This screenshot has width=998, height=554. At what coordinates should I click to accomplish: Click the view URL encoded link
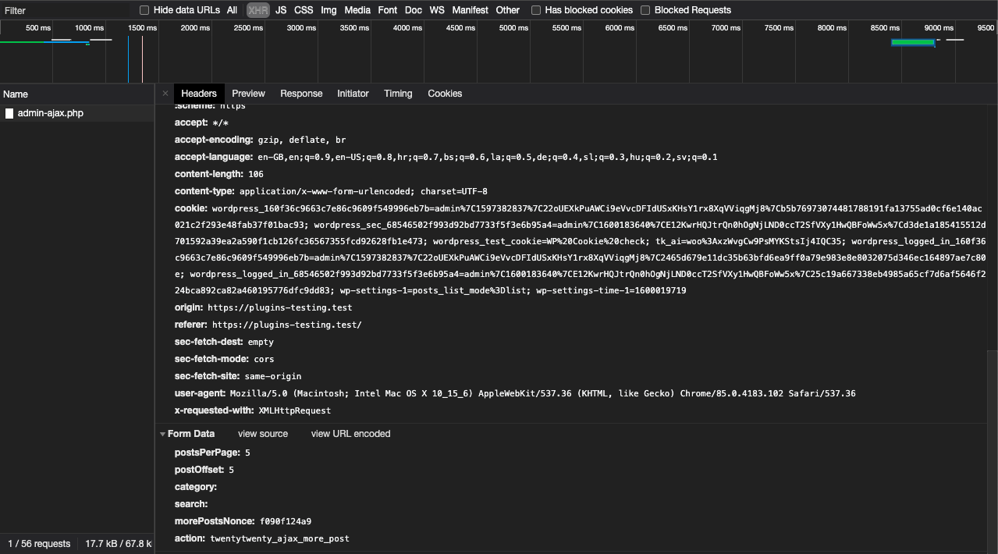point(350,433)
